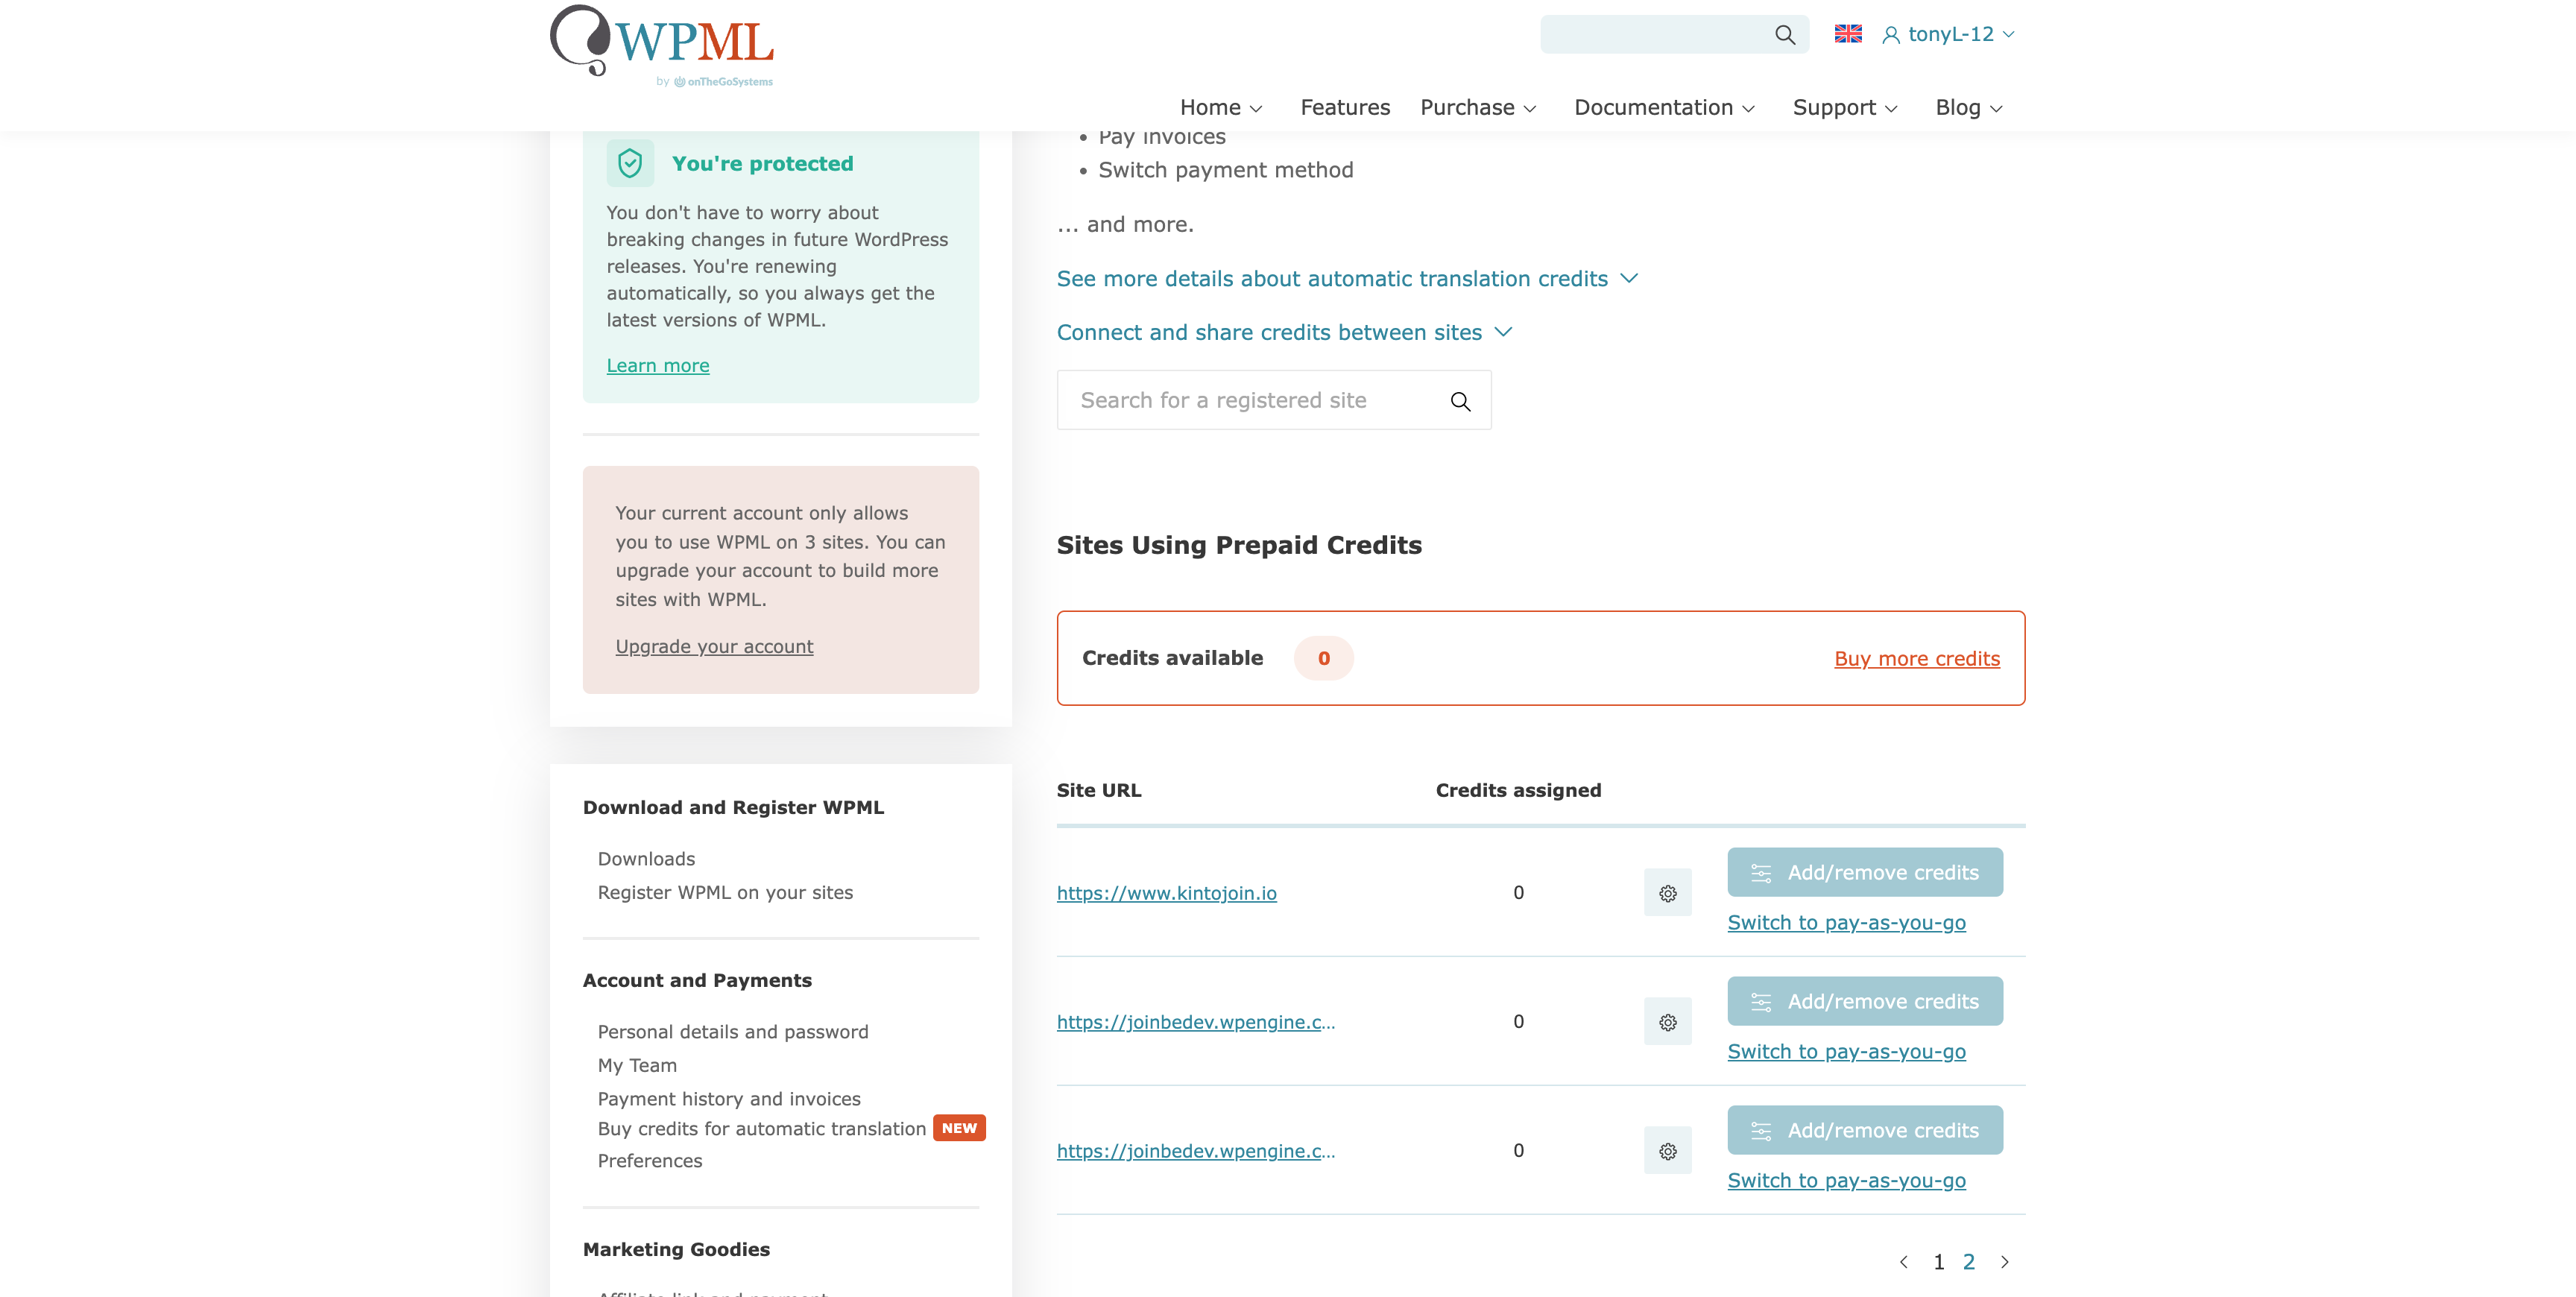
Task: Focus Search for a registered site field
Action: [x=1274, y=400]
